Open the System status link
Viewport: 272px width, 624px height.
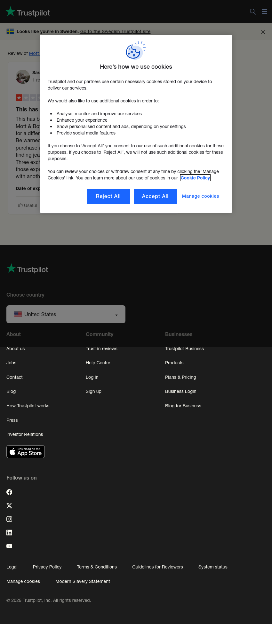[x=213, y=567]
